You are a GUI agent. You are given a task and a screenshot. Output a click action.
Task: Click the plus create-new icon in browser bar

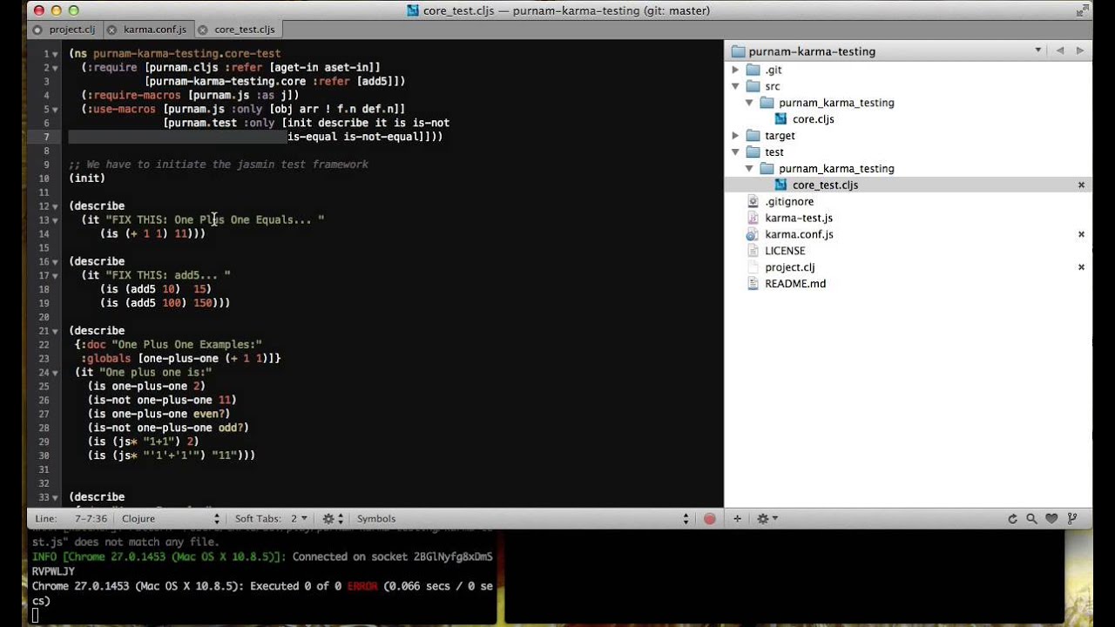pyautogui.click(x=737, y=518)
